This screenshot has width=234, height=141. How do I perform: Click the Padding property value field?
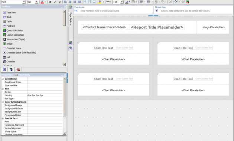[45, 95]
